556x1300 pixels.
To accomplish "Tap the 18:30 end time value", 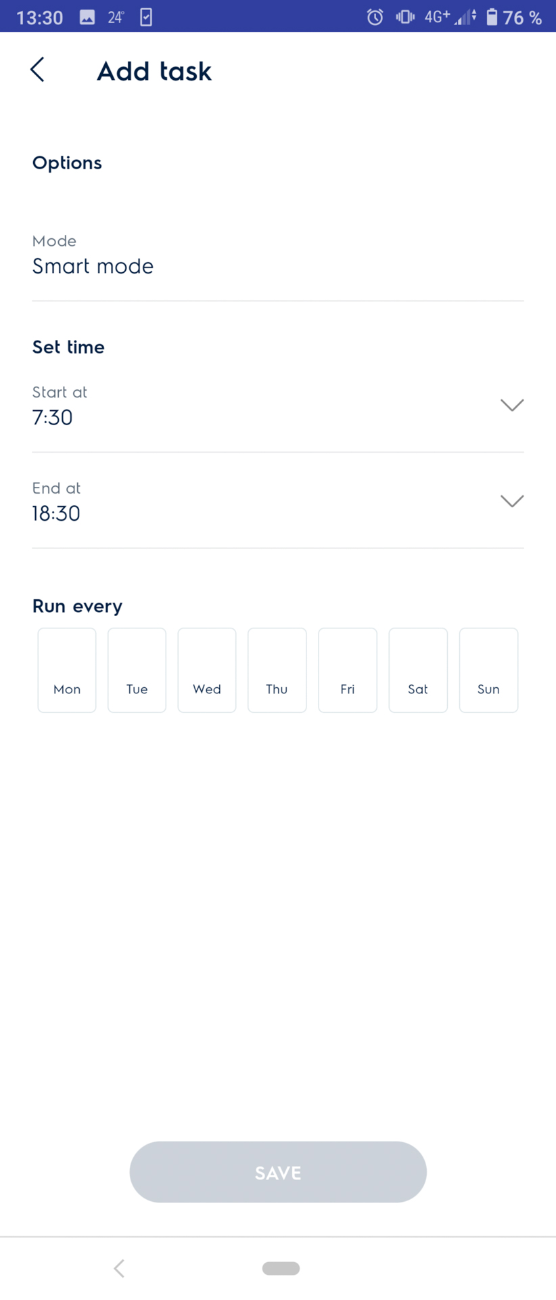I will point(56,514).
